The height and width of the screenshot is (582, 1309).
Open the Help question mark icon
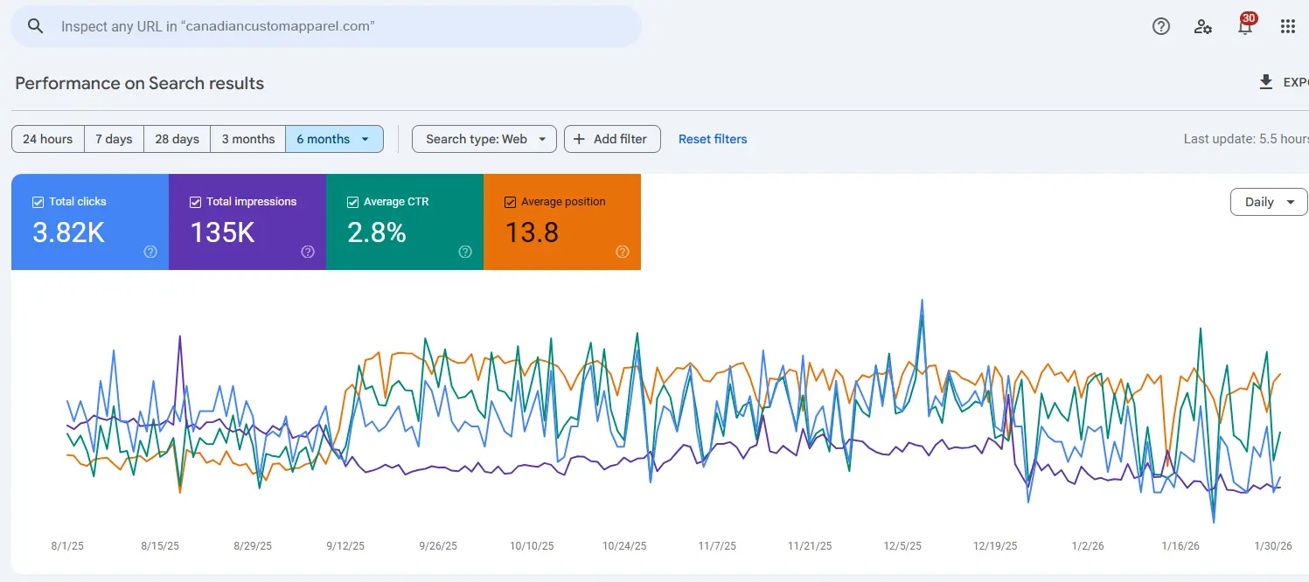(1160, 26)
